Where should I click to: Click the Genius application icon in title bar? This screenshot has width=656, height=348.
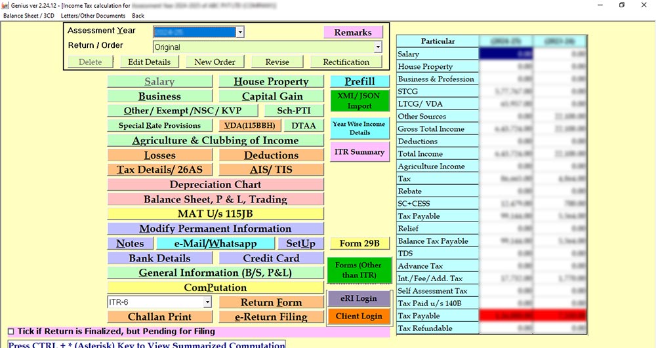[x=5, y=5]
